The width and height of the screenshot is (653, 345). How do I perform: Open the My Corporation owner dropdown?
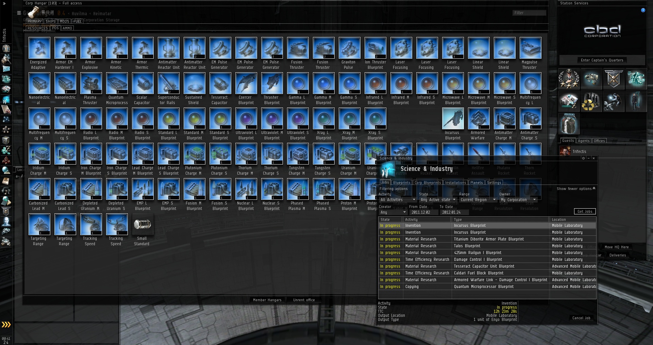518,200
